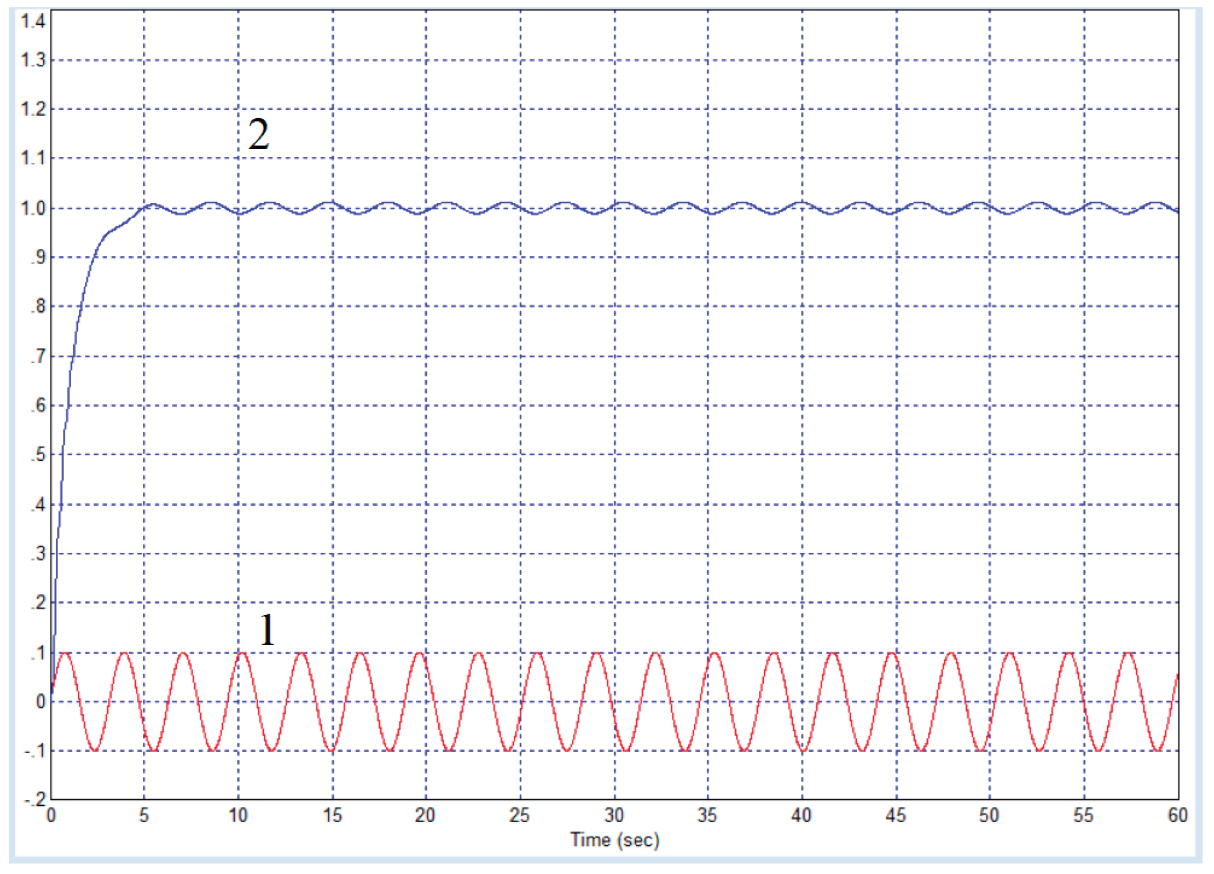This screenshot has width=1214, height=874.
Task: Click the "Time (sec)" axis label
Action: [615, 840]
